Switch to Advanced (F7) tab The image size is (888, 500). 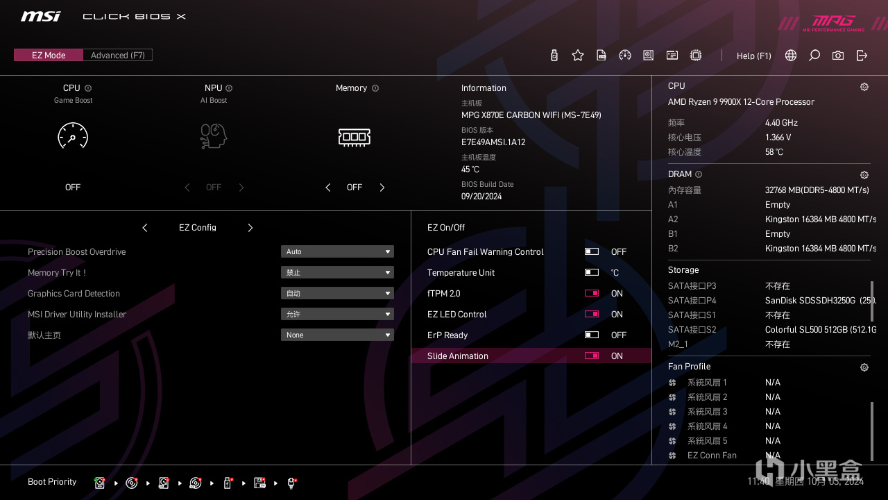tap(117, 55)
